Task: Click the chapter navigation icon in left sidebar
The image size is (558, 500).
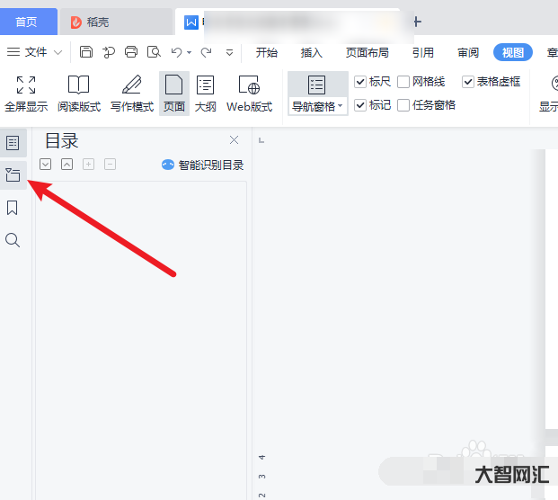Action: [x=13, y=175]
